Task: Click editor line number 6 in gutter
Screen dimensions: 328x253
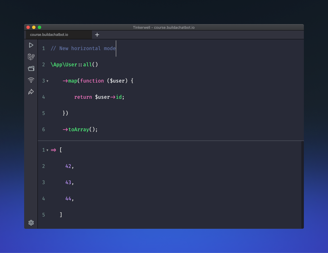Action: click(43, 129)
